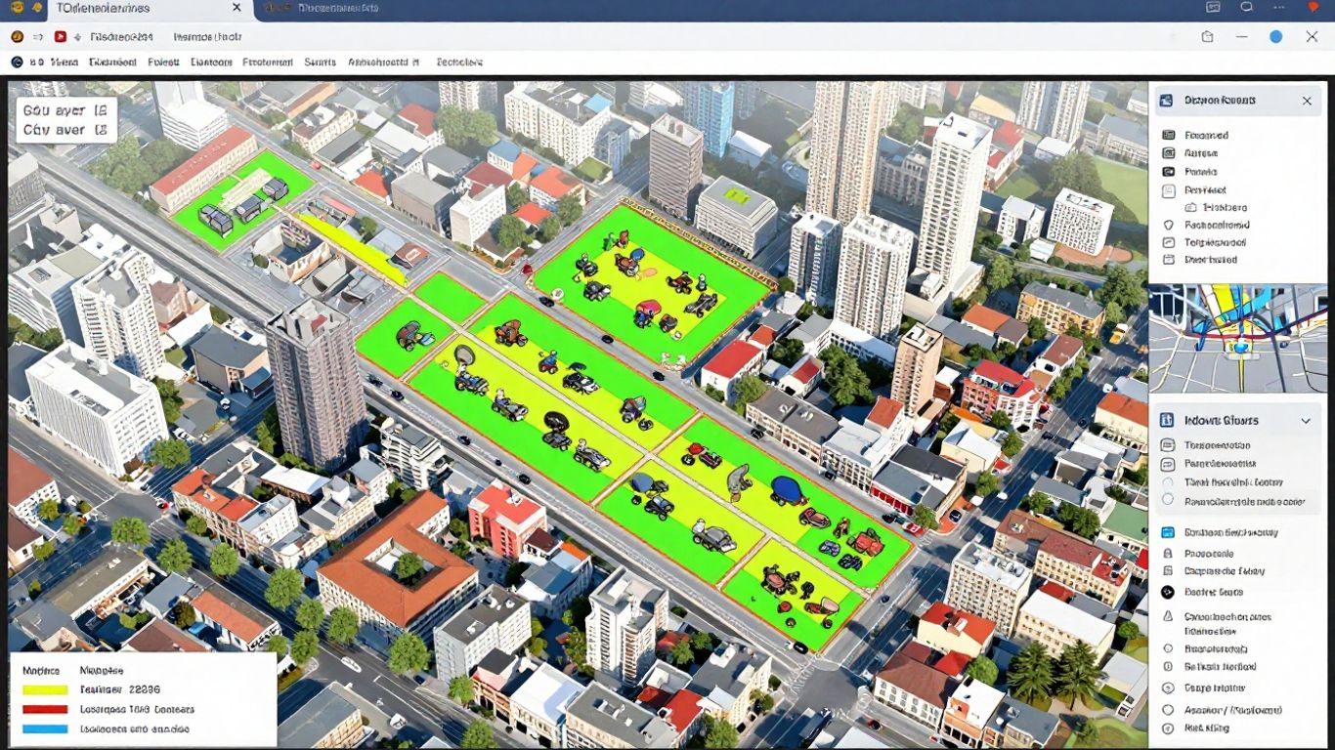Select the shield icon in the layer list
1335x750 pixels.
1168,225
